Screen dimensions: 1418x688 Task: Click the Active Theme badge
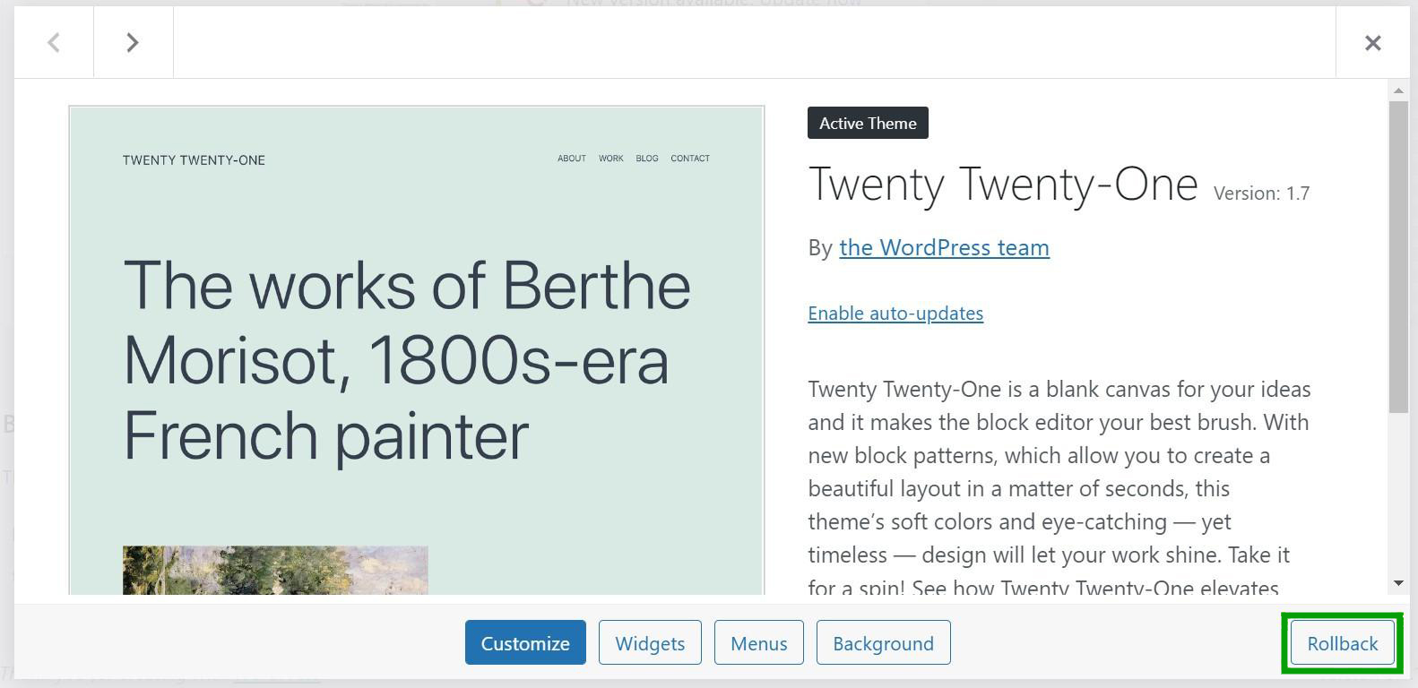point(867,123)
